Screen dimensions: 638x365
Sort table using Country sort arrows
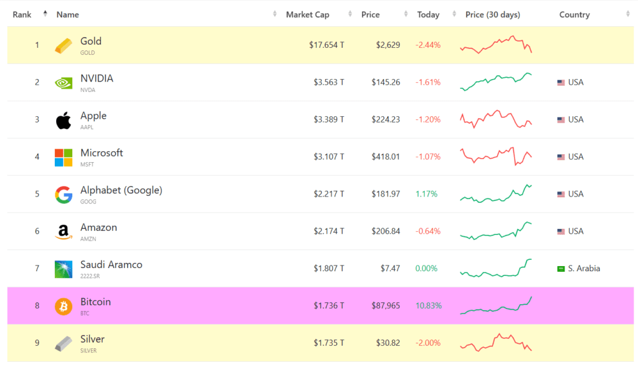click(x=628, y=14)
